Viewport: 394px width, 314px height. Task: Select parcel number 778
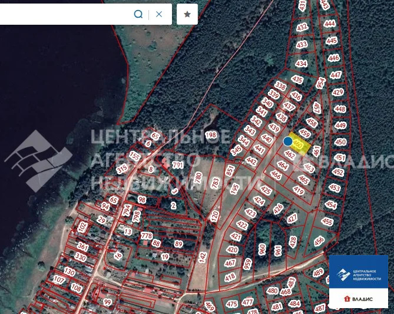147,236
